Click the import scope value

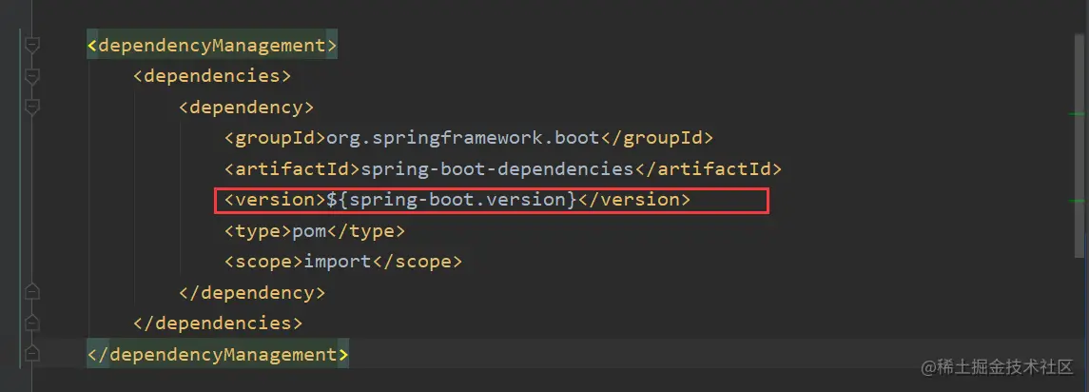pos(338,262)
